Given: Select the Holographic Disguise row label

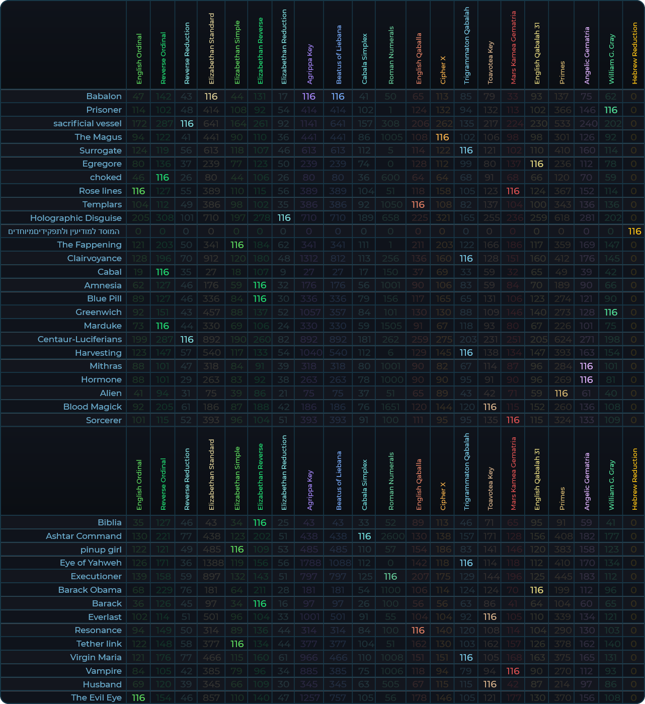Looking at the screenshot, I should click(76, 218).
